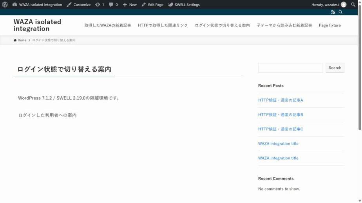Click the text ログインした利用者への案内
The width and height of the screenshot is (362, 203).
[x=47, y=115]
